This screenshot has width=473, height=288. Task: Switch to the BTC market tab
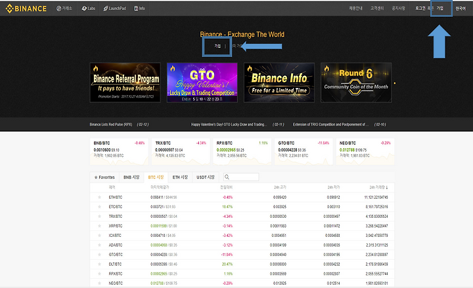coord(156,177)
